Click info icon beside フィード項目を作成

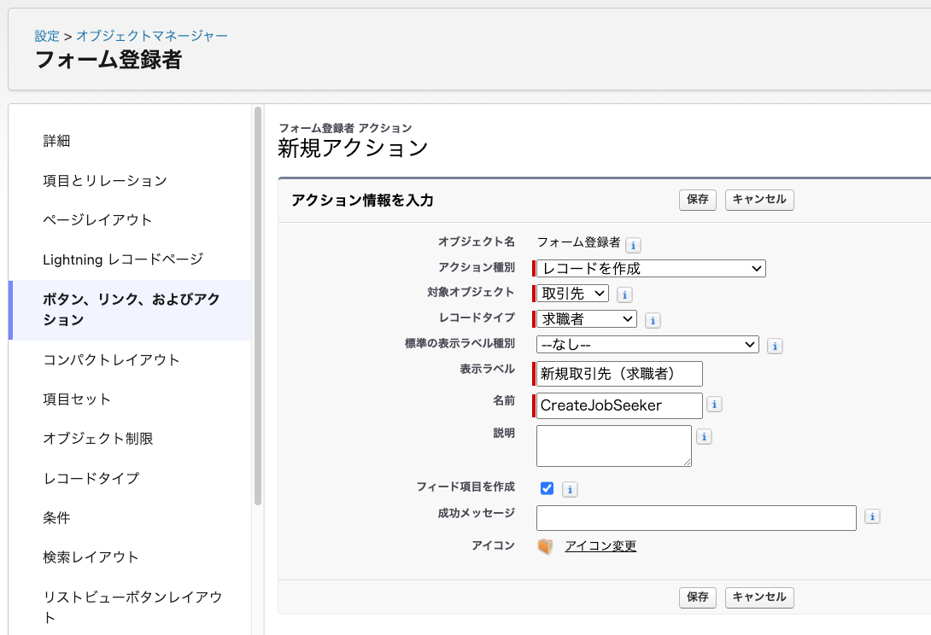(x=571, y=487)
